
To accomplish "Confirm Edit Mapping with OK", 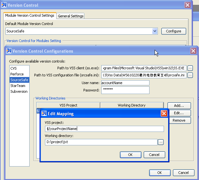I will pyautogui.click(x=131, y=155).
